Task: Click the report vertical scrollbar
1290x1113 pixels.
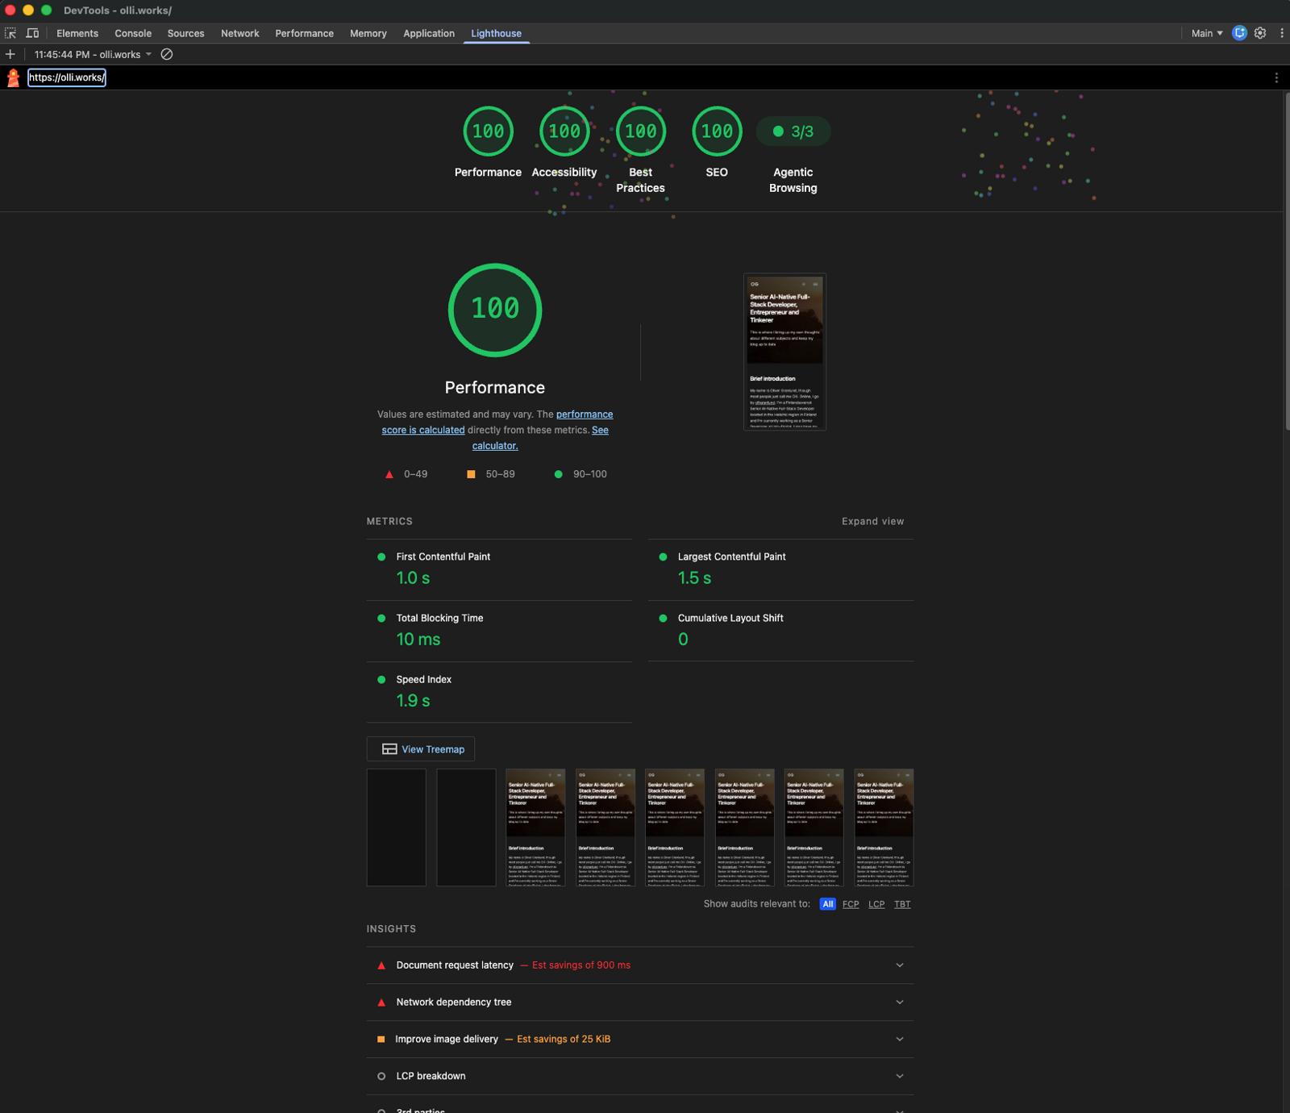Action: coord(1287,262)
